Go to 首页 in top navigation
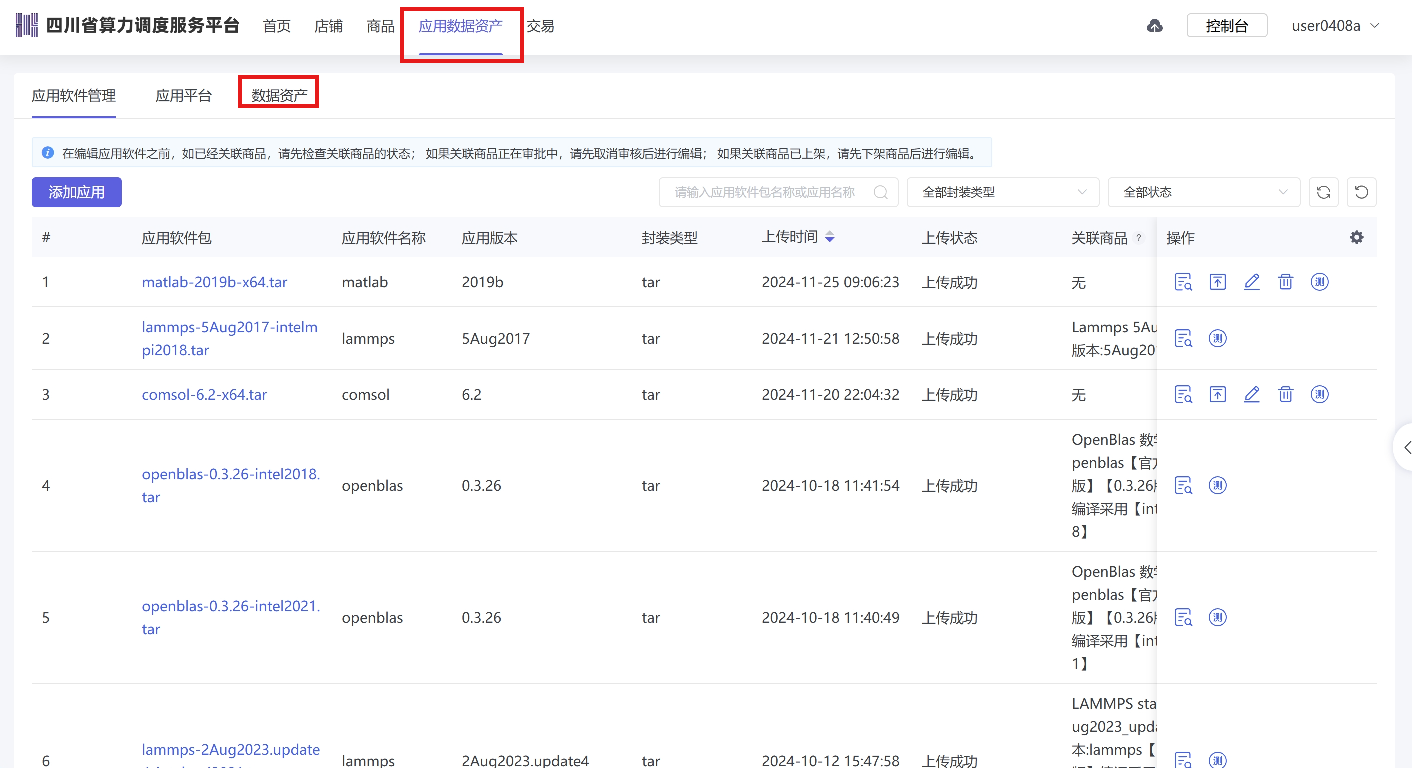 click(277, 26)
